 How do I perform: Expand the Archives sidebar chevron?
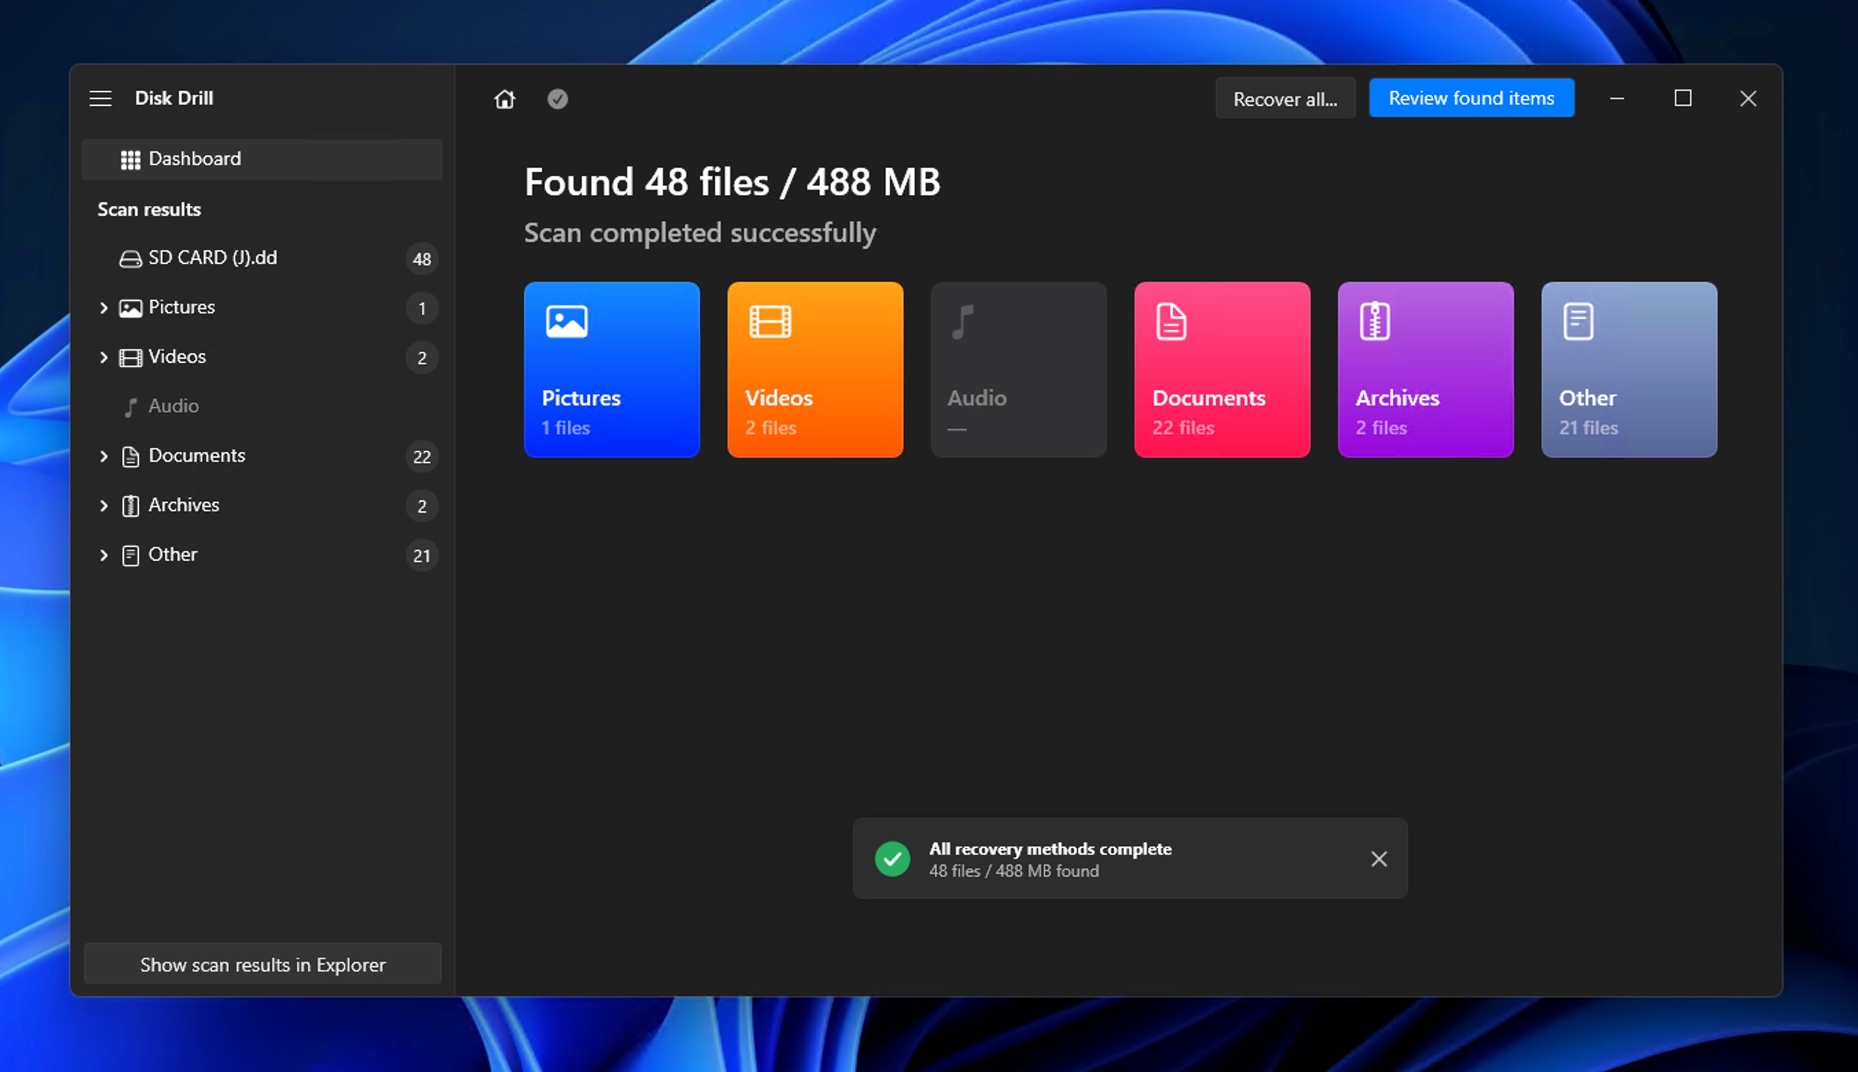[x=104, y=505]
